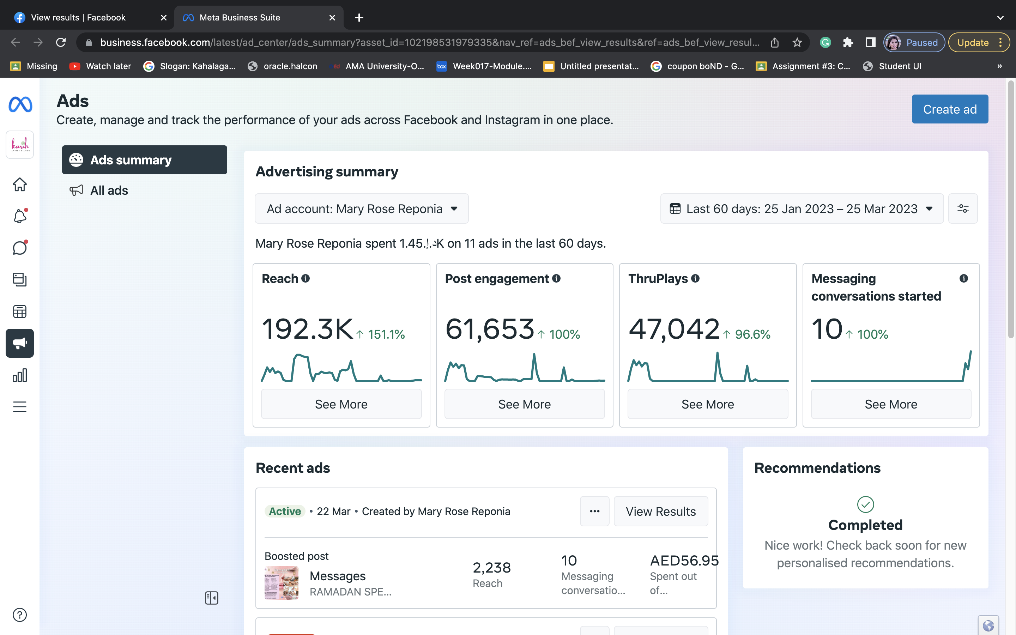Open the Karih business page avatar

20,145
